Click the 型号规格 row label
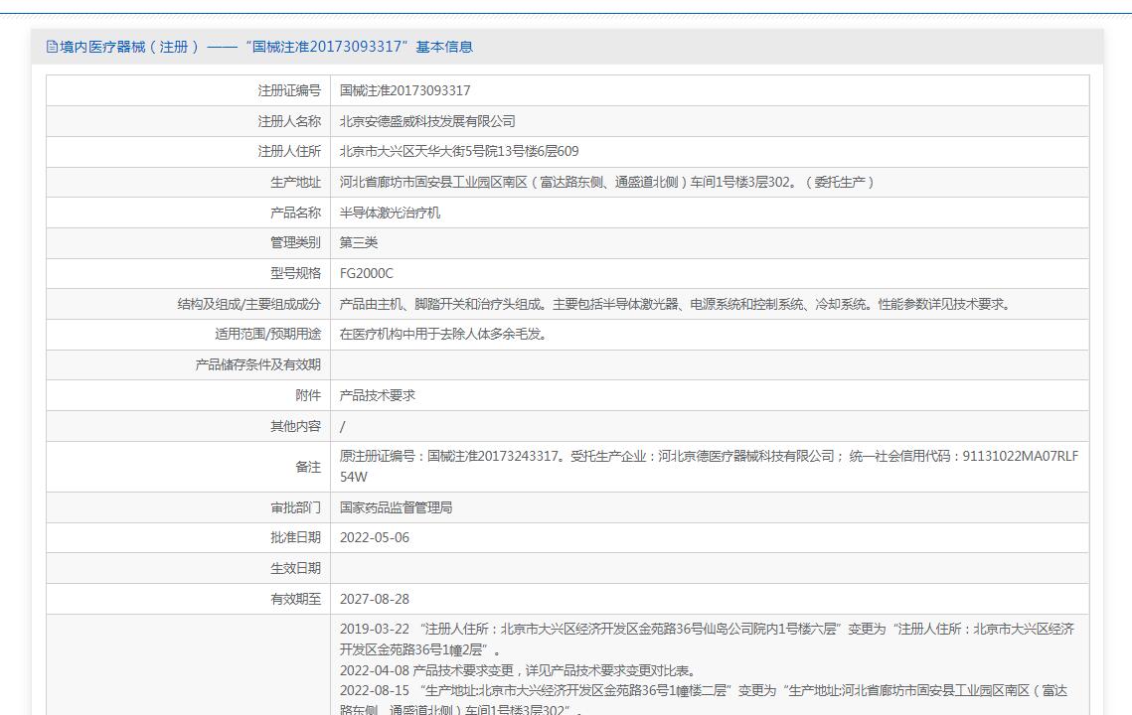 click(x=295, y=273)
